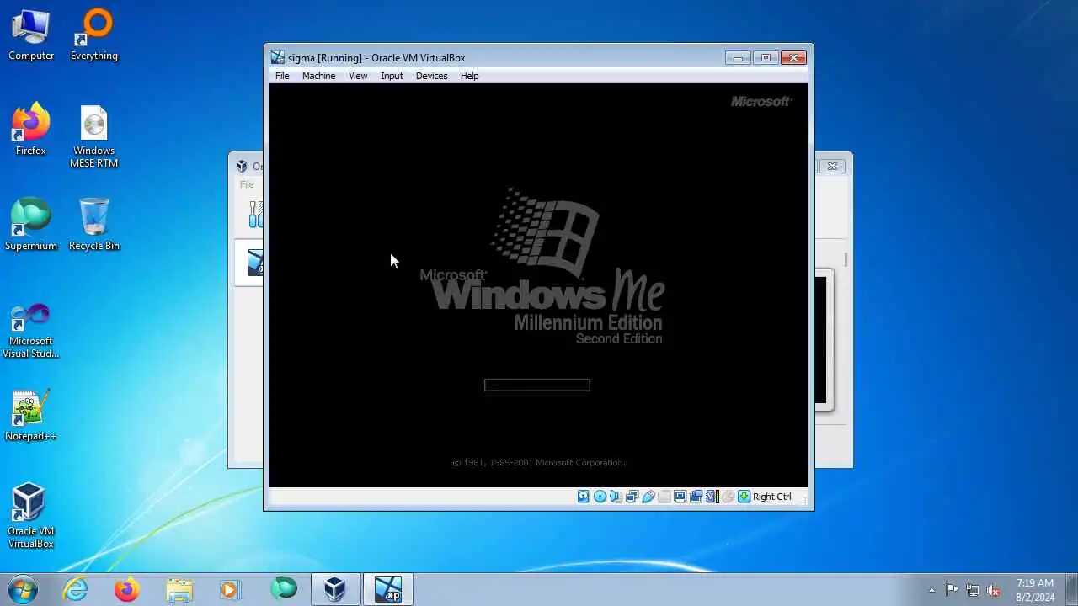This screenshot has height=606, width=1078.
Task: Click the greyed shared folders indicator
Action: click(664, 497)
